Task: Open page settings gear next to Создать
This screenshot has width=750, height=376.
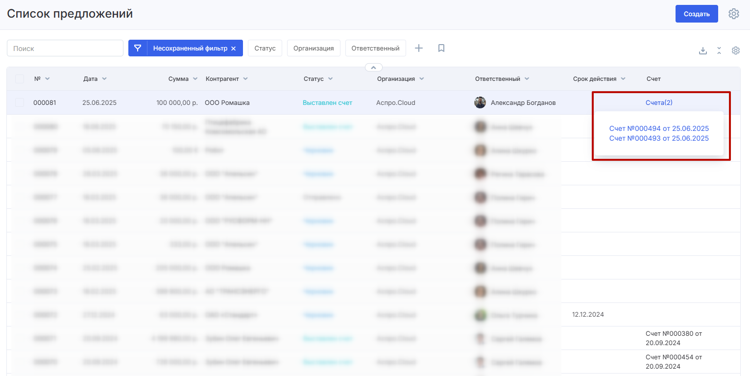Action: [x=733, y=14]
